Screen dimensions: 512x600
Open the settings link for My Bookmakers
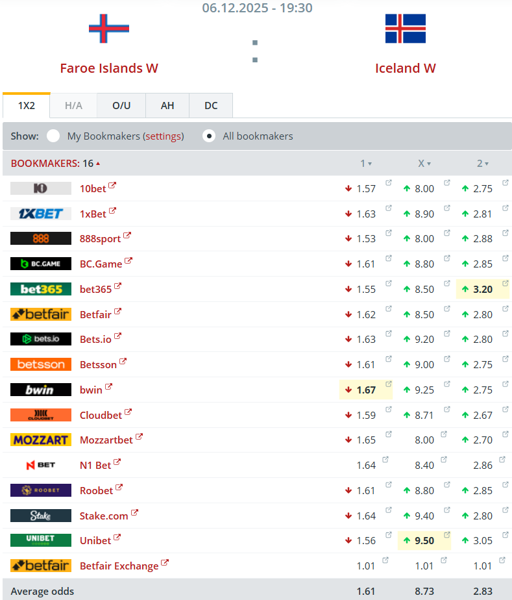(164, 136)
